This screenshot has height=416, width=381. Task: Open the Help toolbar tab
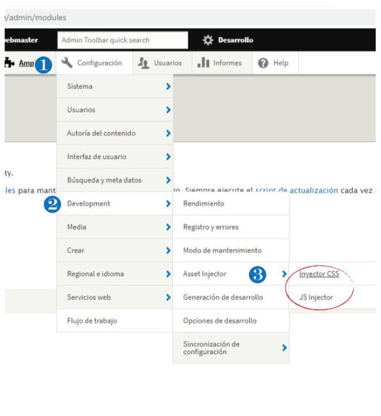(x=275, y=63)
